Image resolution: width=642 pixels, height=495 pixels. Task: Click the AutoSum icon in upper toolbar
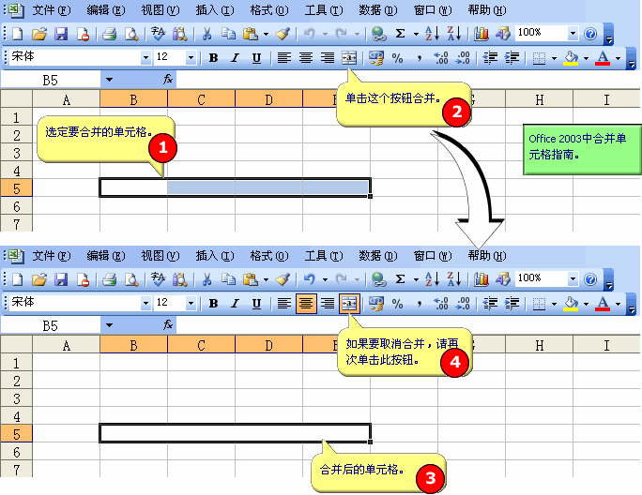coord(400,33)
